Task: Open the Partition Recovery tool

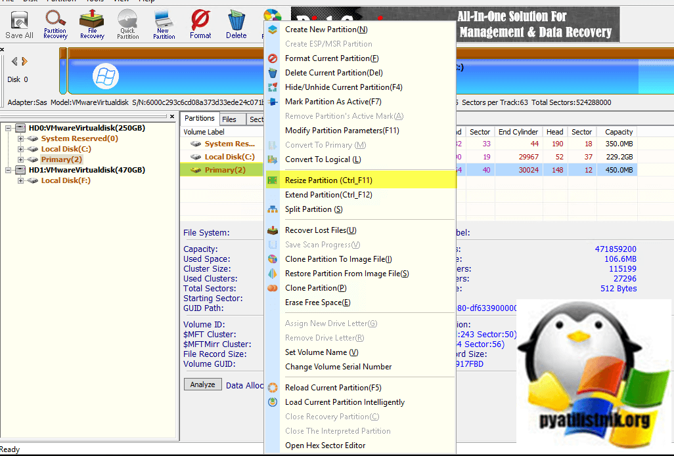Action: (x=55, y=25)
